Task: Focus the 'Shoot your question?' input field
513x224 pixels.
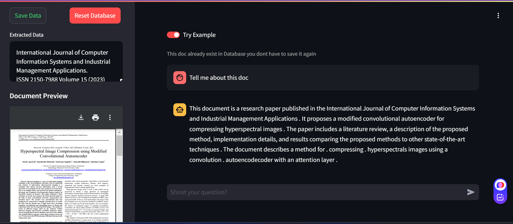Action: pos(316,192)
